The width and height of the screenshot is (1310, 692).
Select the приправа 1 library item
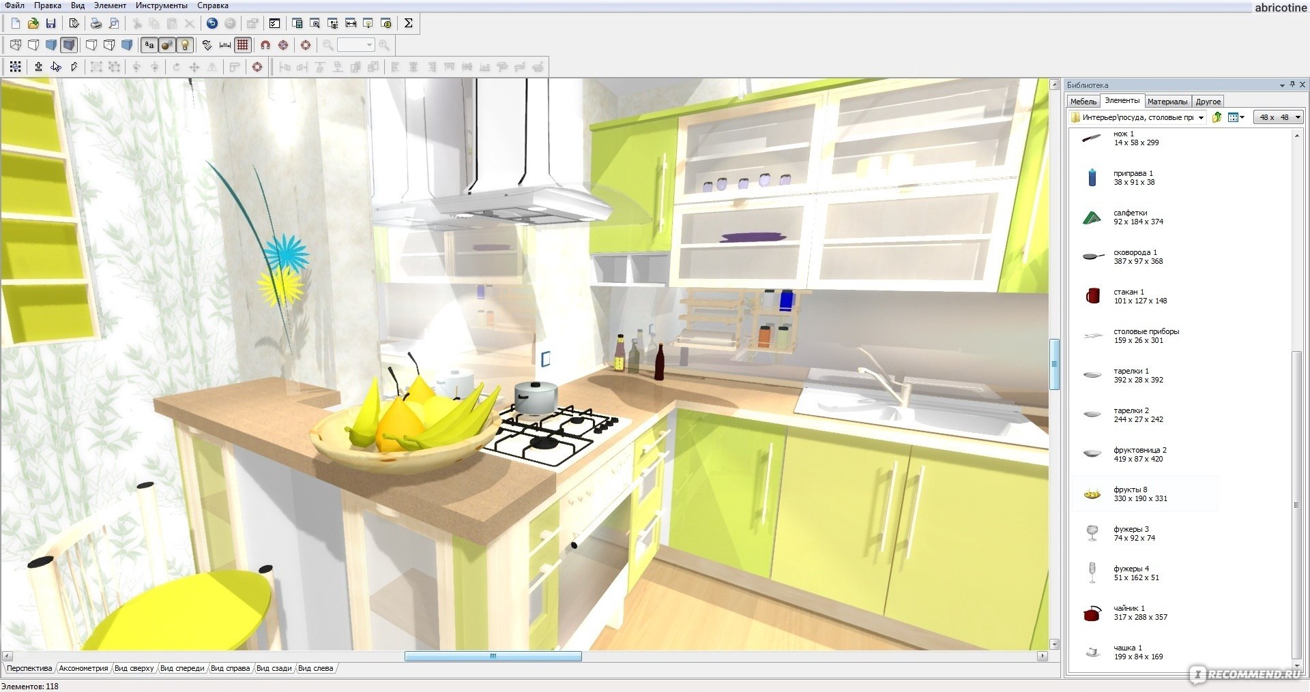1144,178
